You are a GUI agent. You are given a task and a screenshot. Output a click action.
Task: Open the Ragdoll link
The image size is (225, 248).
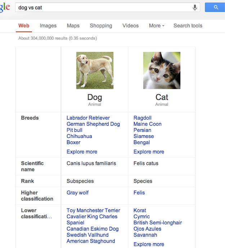coord(143,118)
